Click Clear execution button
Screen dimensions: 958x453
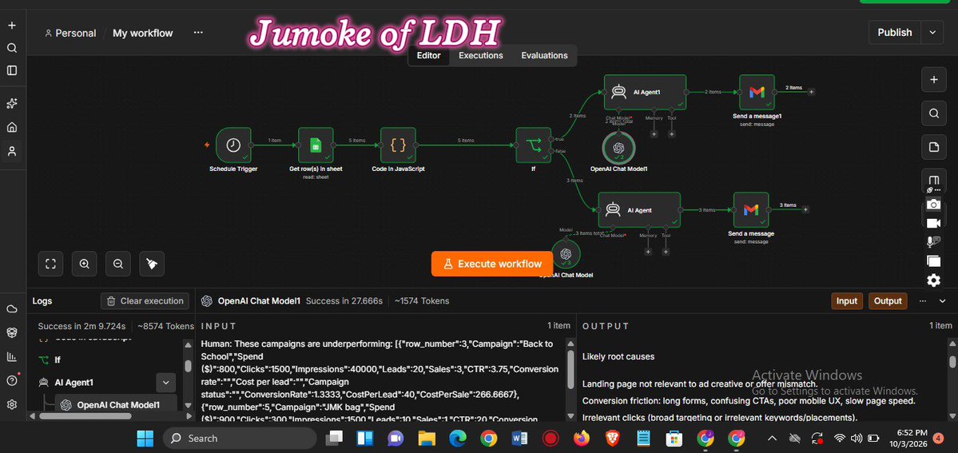pos(145,300)
